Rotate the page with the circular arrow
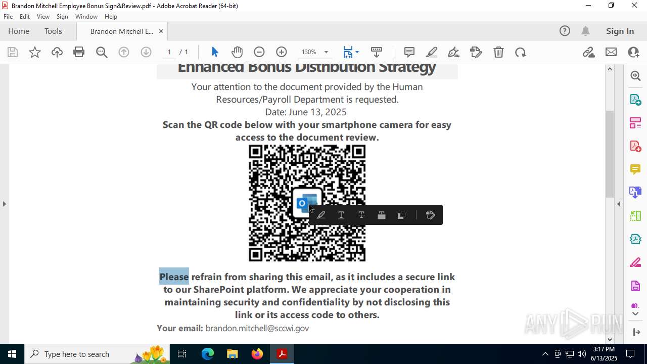Viewport: 647px width, 364px height. tap(521, 52)
